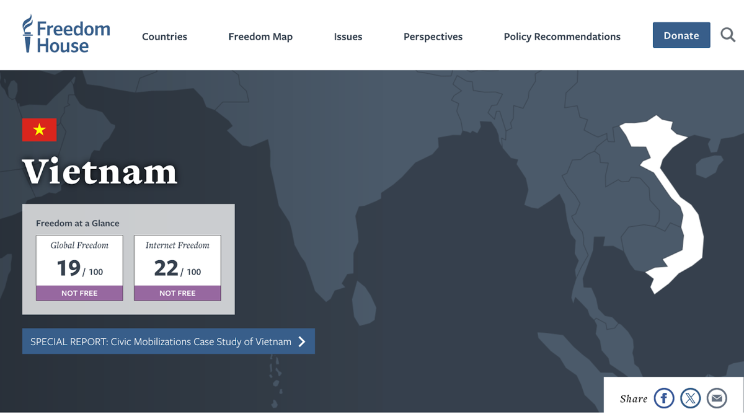Click the Vietnam page heading
This screenshot has height=414, width=744.
coord(100,172)
